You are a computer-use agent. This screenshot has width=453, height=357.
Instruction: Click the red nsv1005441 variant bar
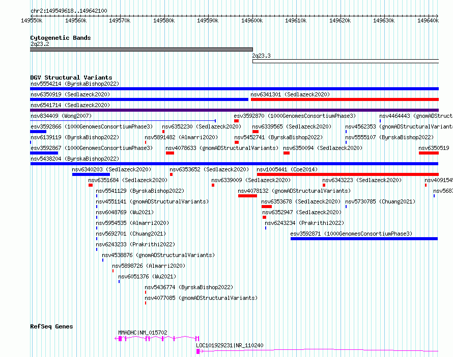(348, 174)
